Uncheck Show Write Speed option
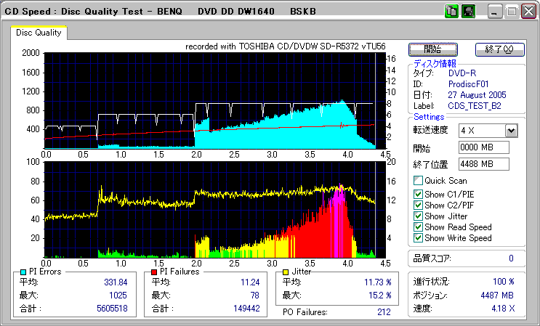540x326 pixels. [418, 237]
